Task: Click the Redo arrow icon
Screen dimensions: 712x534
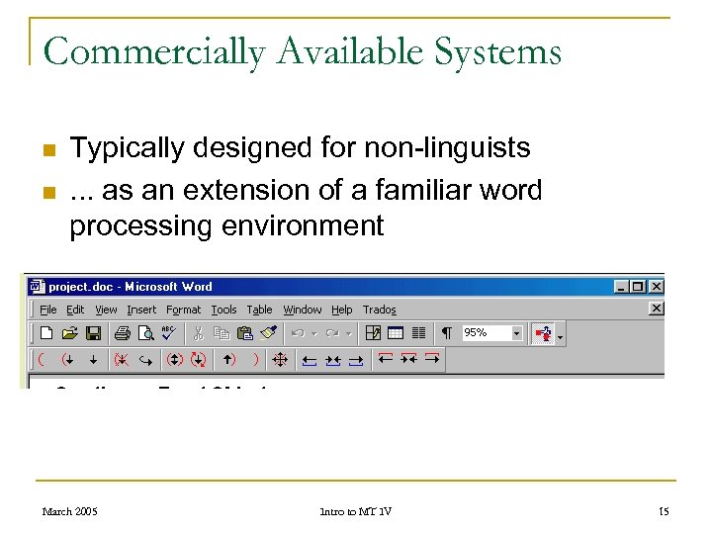Action: click(x=332, y=334)
